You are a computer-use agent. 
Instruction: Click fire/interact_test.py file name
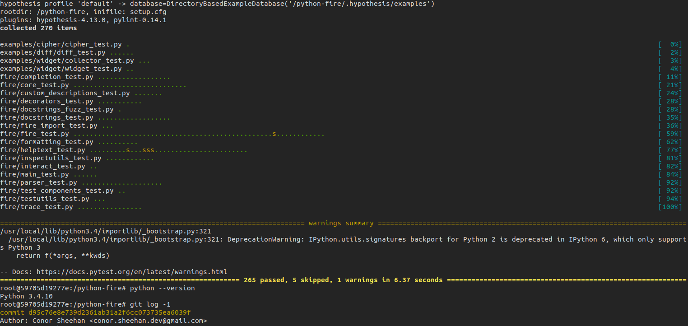pyautogui.click(x=42, y=166)
